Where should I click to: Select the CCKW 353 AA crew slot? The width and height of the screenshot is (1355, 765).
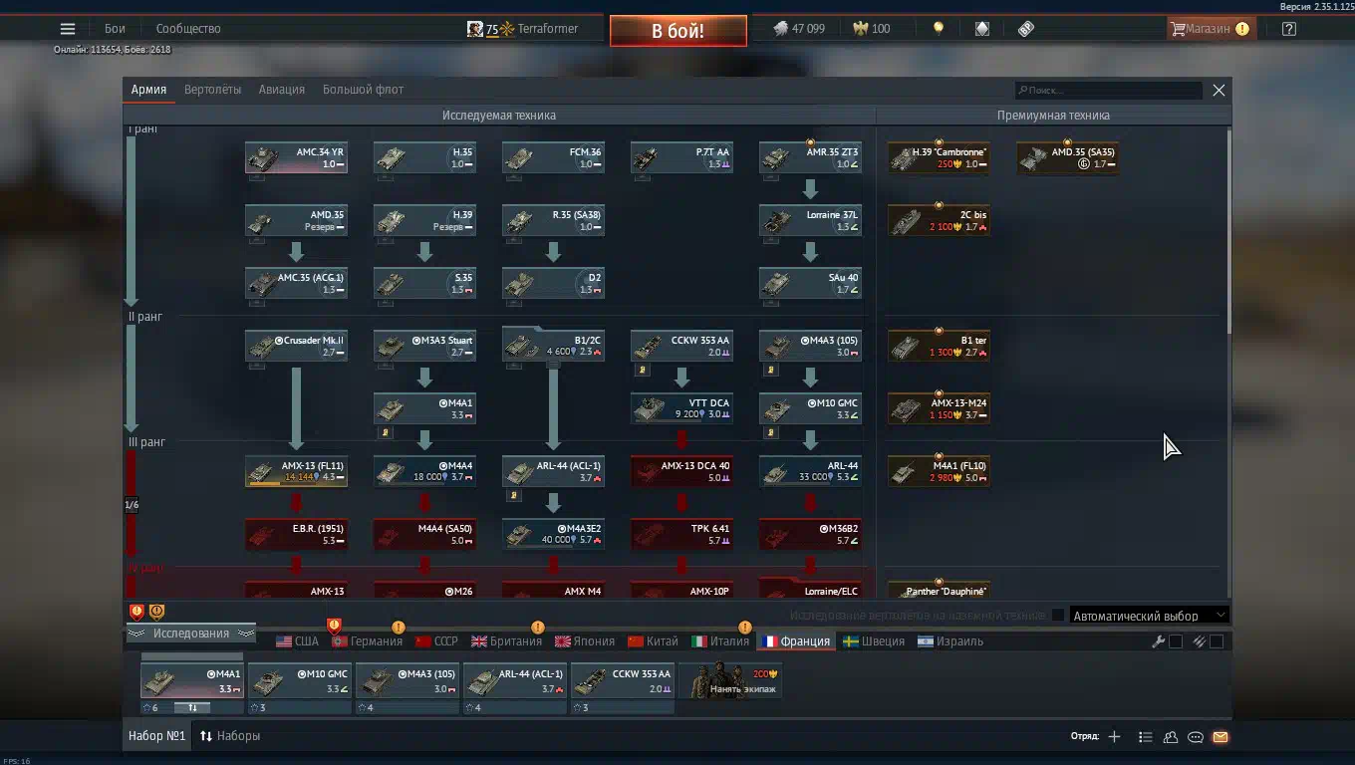click(x=623, y=680)
